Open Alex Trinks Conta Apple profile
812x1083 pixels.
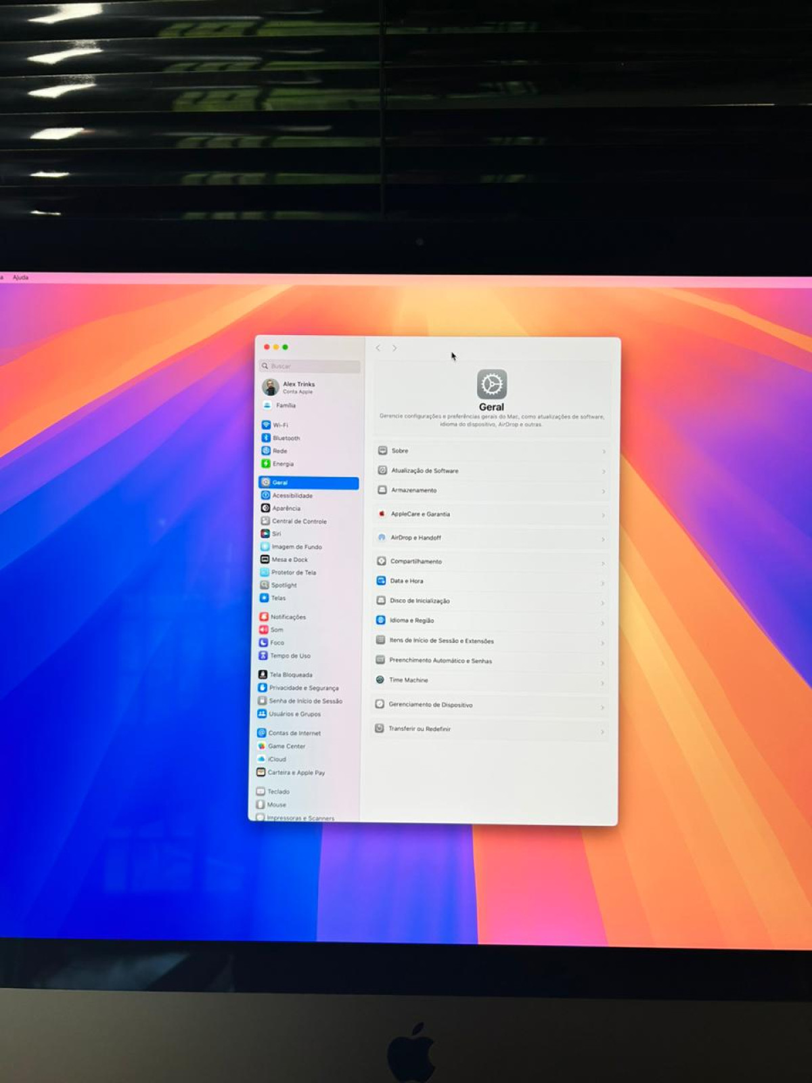click(x=298, y=387)
